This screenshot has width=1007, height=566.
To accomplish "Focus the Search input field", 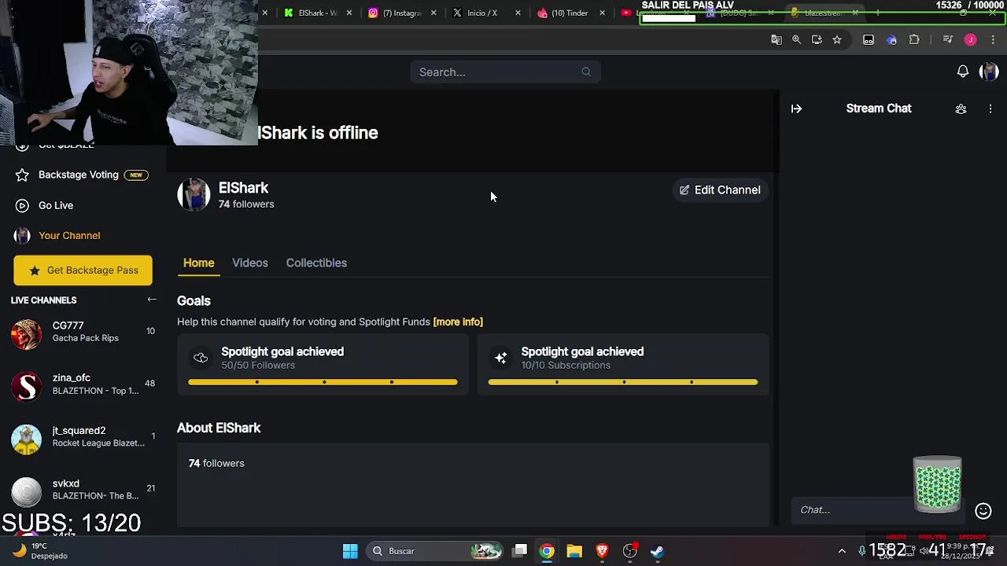I will point(505,72).
